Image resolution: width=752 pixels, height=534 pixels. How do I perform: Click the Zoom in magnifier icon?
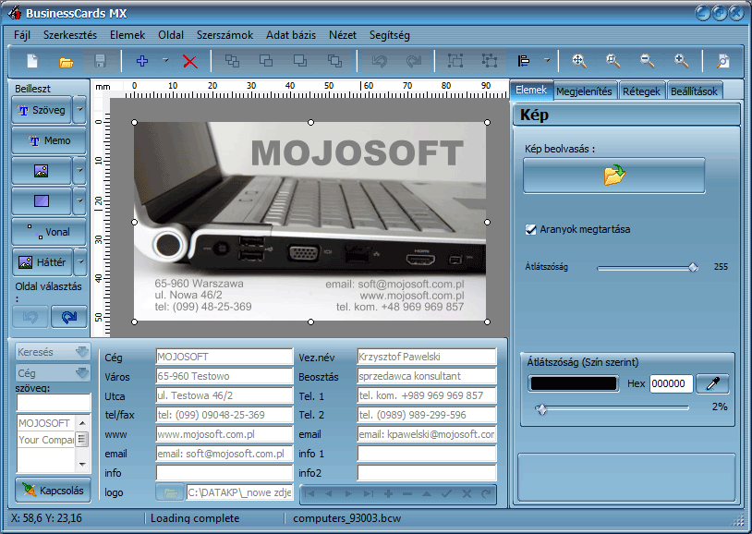point(681,61)
